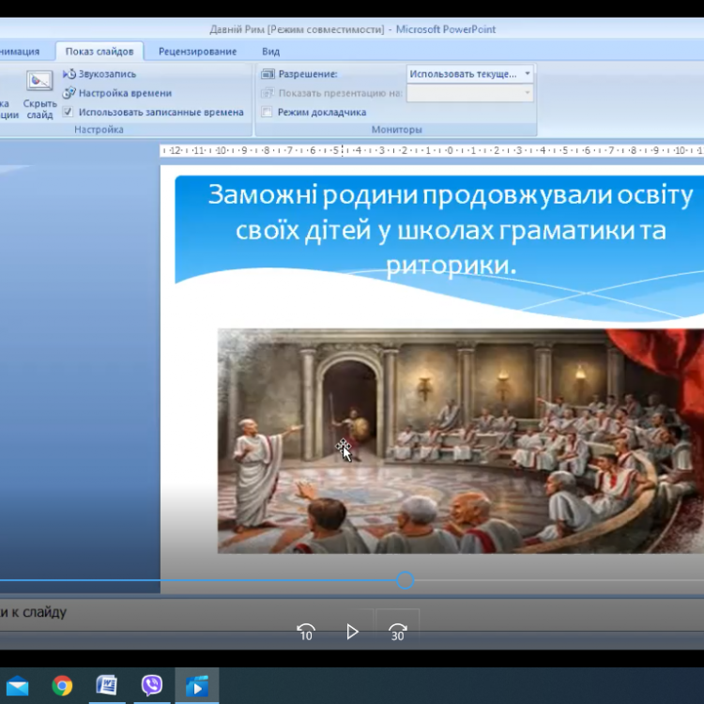
Task: Open the Вид tab
Action: click(x=270, y=52)
